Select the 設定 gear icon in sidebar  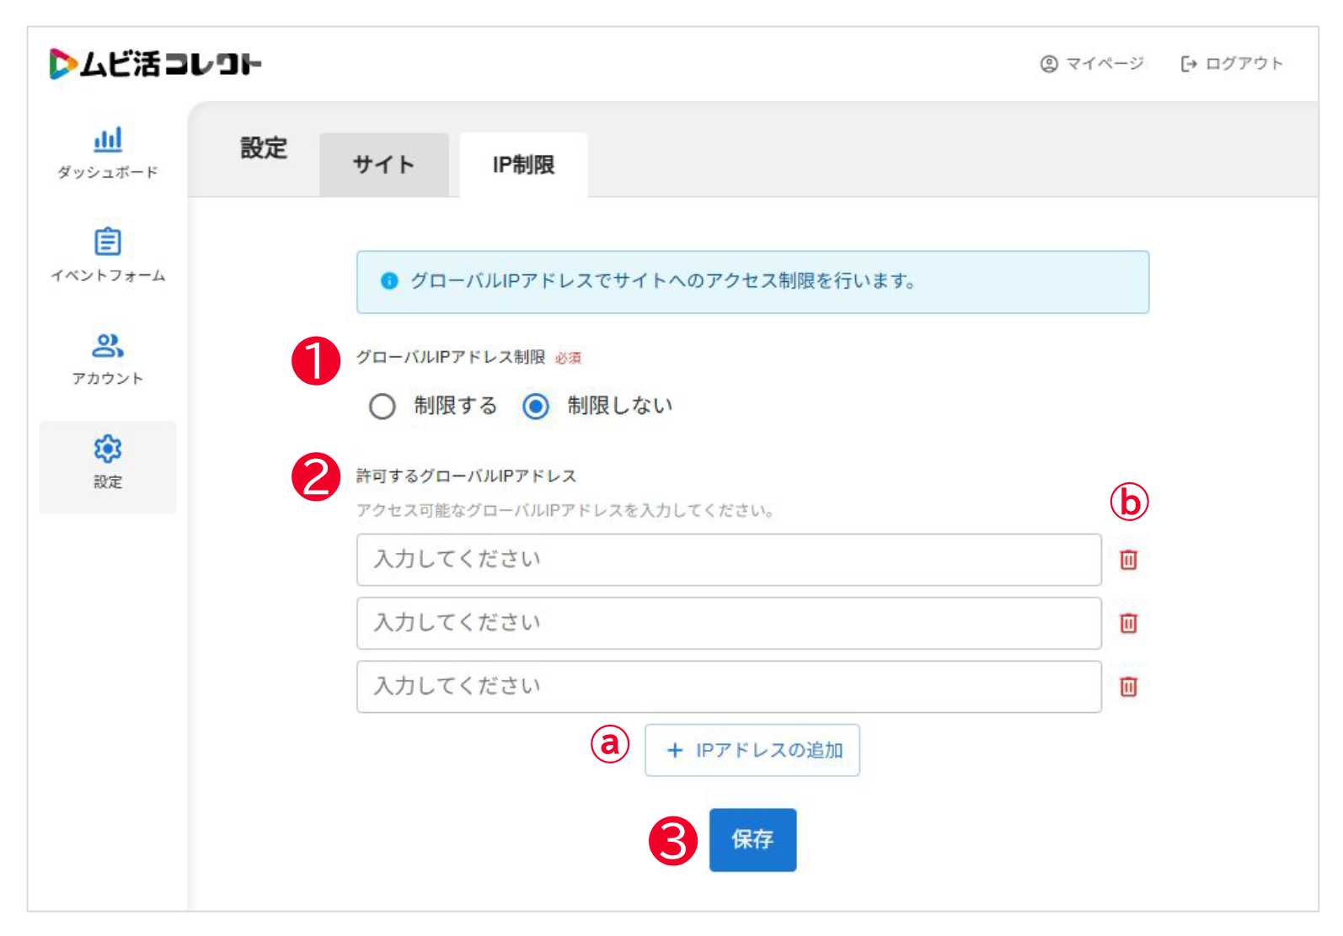(108, 449)
